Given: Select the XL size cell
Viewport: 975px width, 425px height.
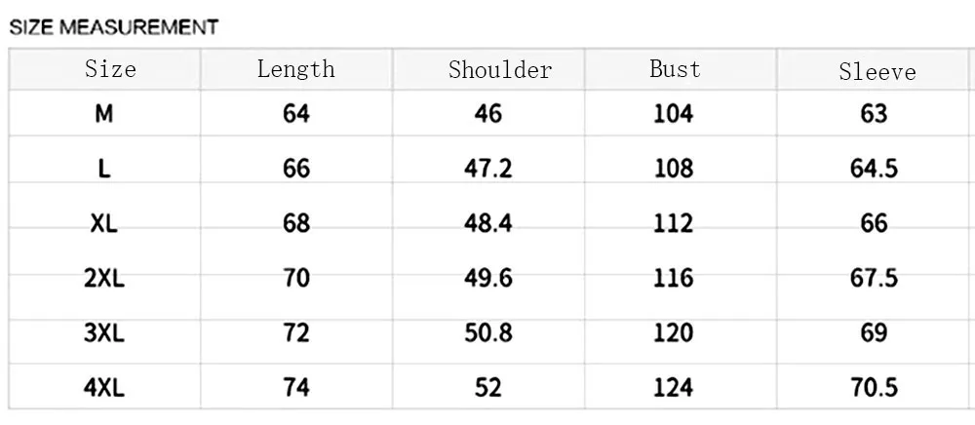Looking at the screenshot, I should [x=104, y=223].
